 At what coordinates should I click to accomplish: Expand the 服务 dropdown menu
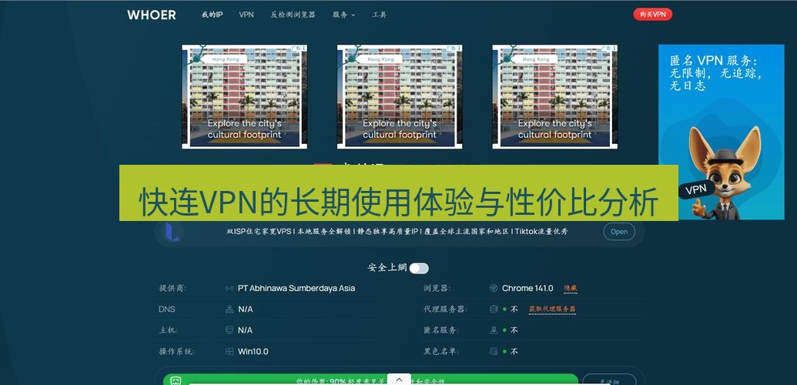click(343, 15)
